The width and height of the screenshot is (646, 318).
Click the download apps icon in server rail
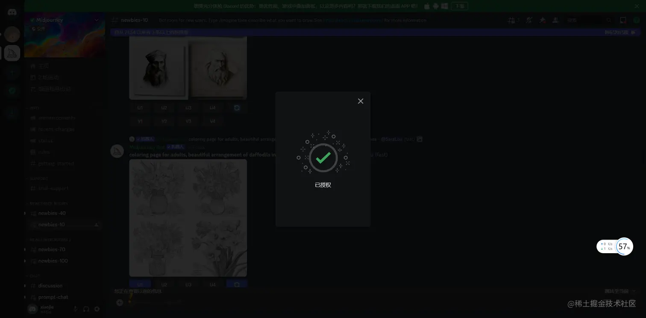pos(12,113)
